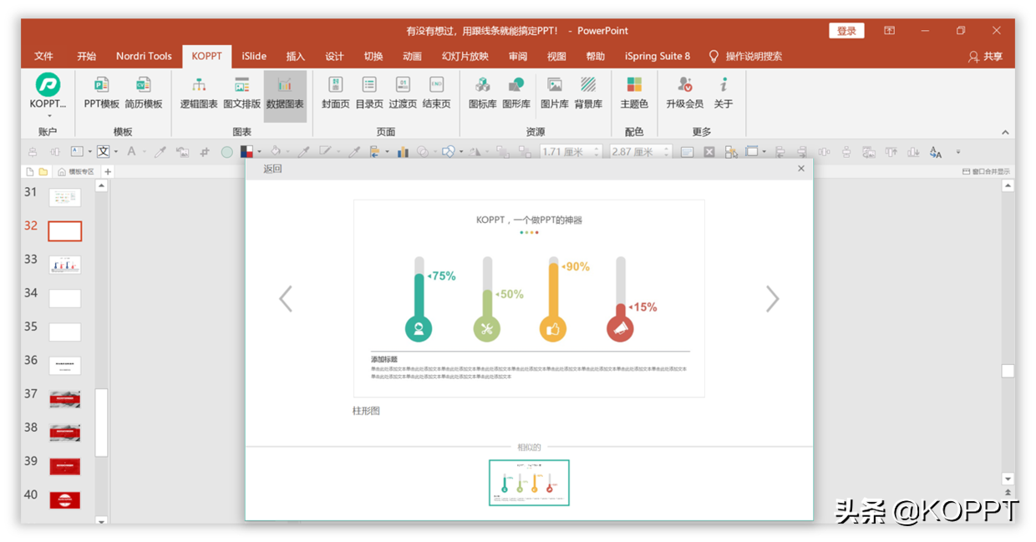This screenshot has height=542, width=1036.
Task: Click the large thermometer chart preview
Action: [529, 298]
